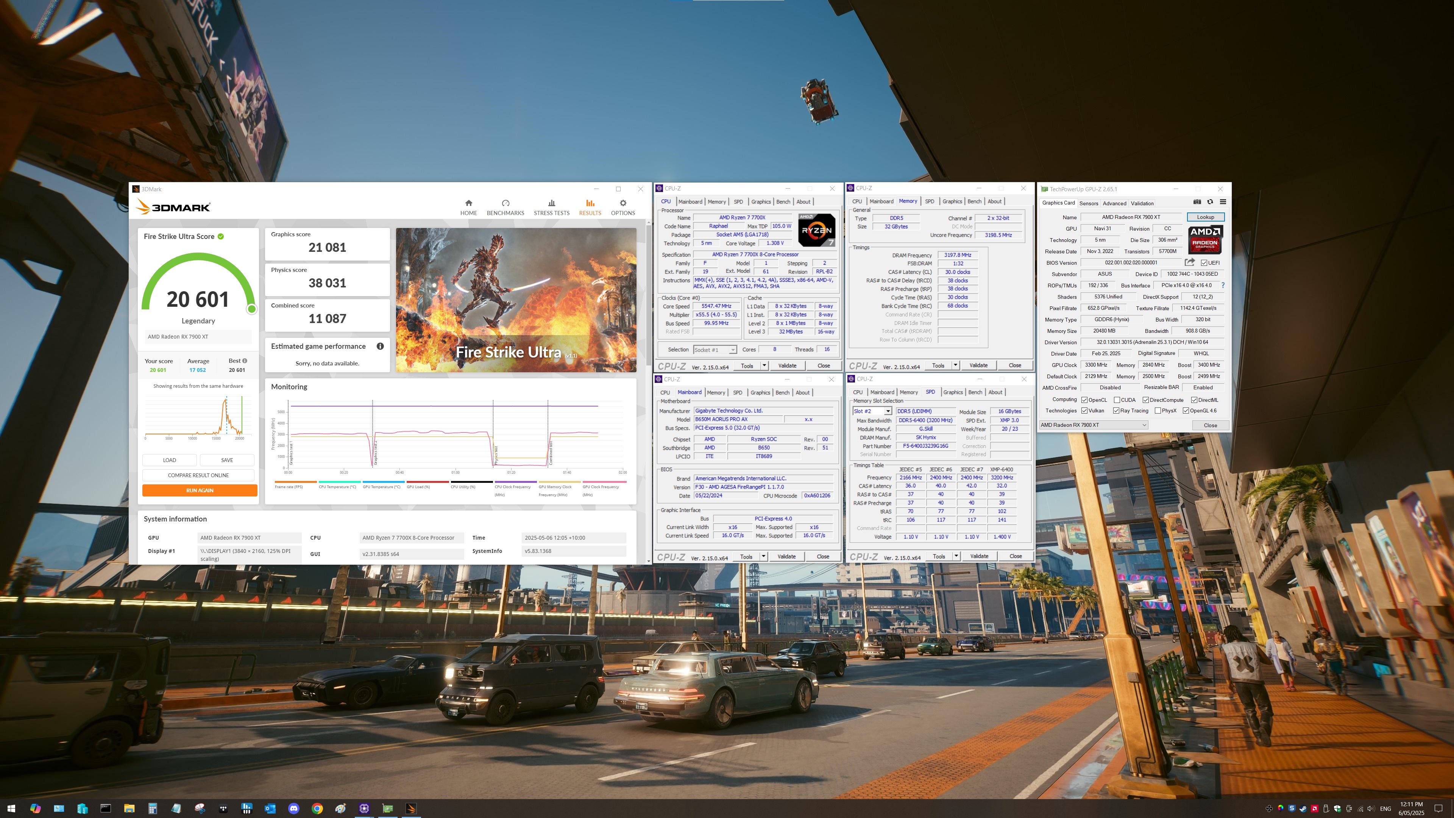Expand Tools arrow in CPU-Z SPD window
This screenshot has height=818, width=1454.
[x=956, y=556]
